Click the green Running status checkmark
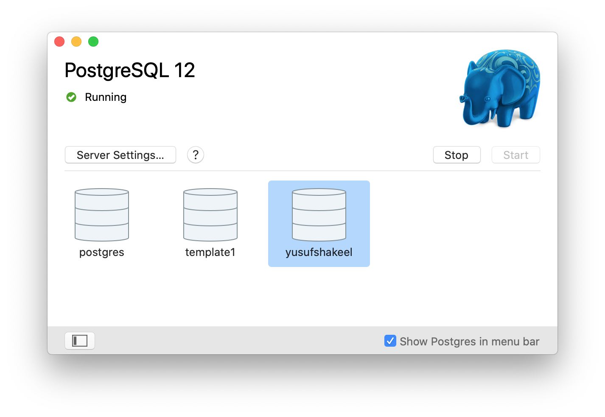 [x=71, y=97]
